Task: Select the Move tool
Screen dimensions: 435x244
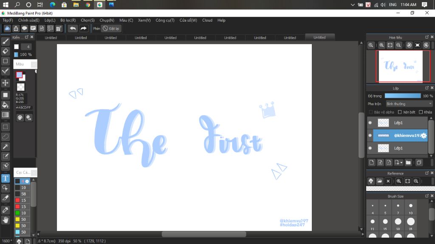Action: pyautogui.click(x=5, y=83)
